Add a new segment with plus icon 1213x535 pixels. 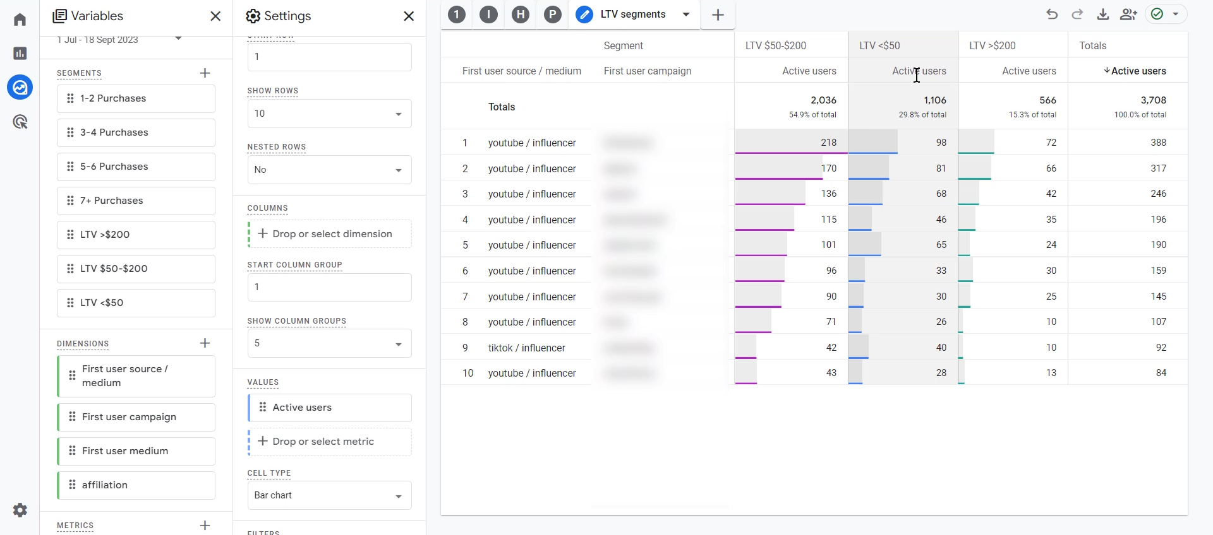coord(205,73)
